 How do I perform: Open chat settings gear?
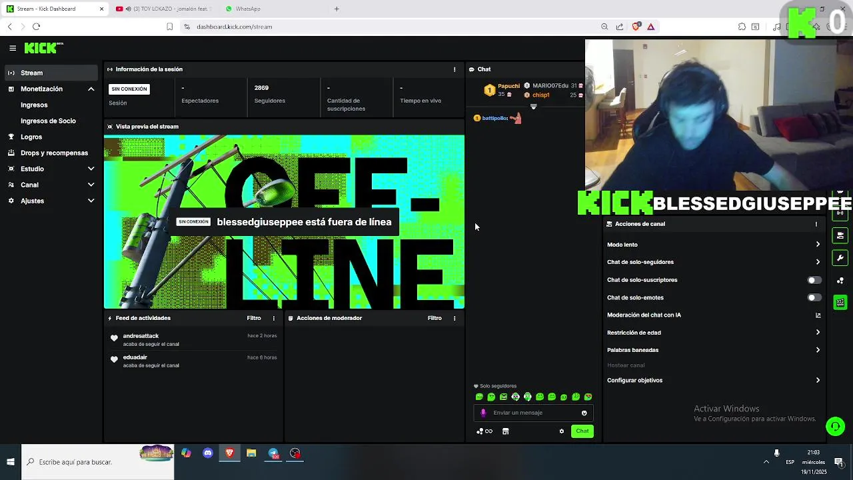pyautogui.click(x=561, y=431)
